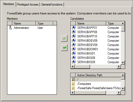Click Candidates horizontal scrollbar left arrow
Screen dimensions: 133x102
[x=73, y=66]
